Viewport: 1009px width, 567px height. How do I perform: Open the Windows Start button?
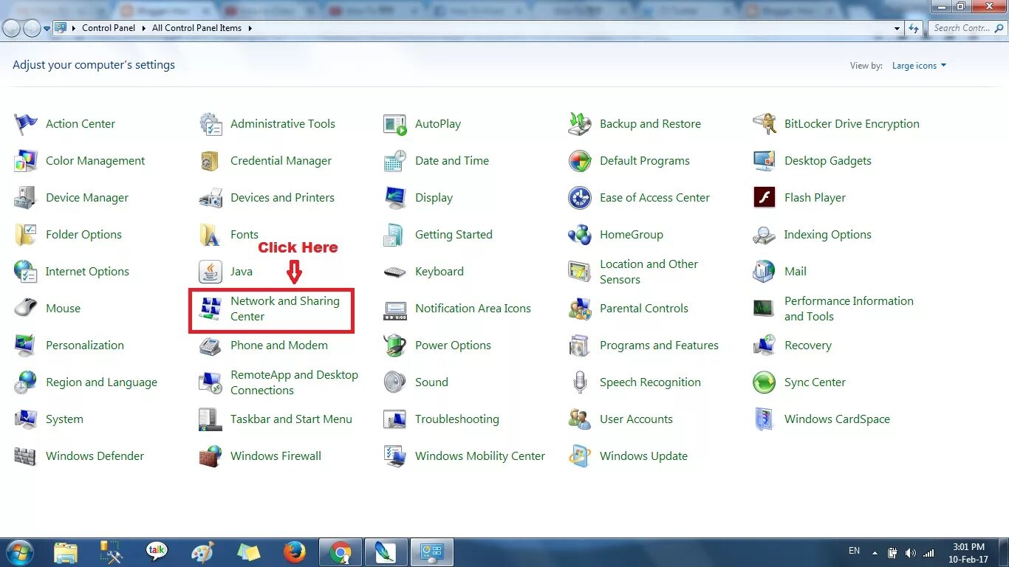pyautogui.click(x=19, y=552)
